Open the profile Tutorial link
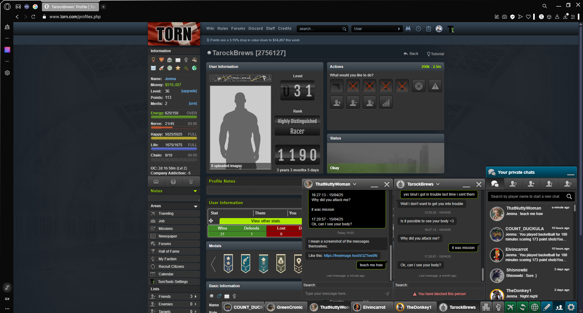Image resolution: width=583 pixels, height=313 pixels. click(x=435, y=54)
